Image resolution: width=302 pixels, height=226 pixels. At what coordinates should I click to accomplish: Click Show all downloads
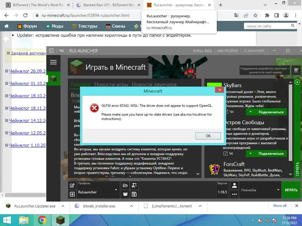(280, 206)
